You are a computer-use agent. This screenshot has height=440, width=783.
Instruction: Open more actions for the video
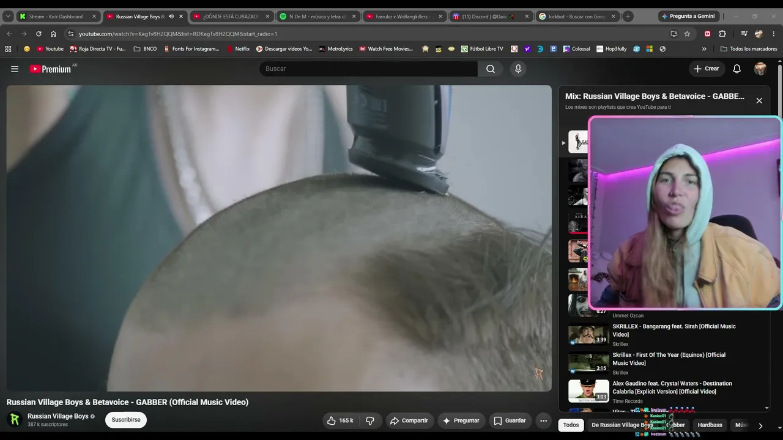pyautogui.click(x=543, y=420)
